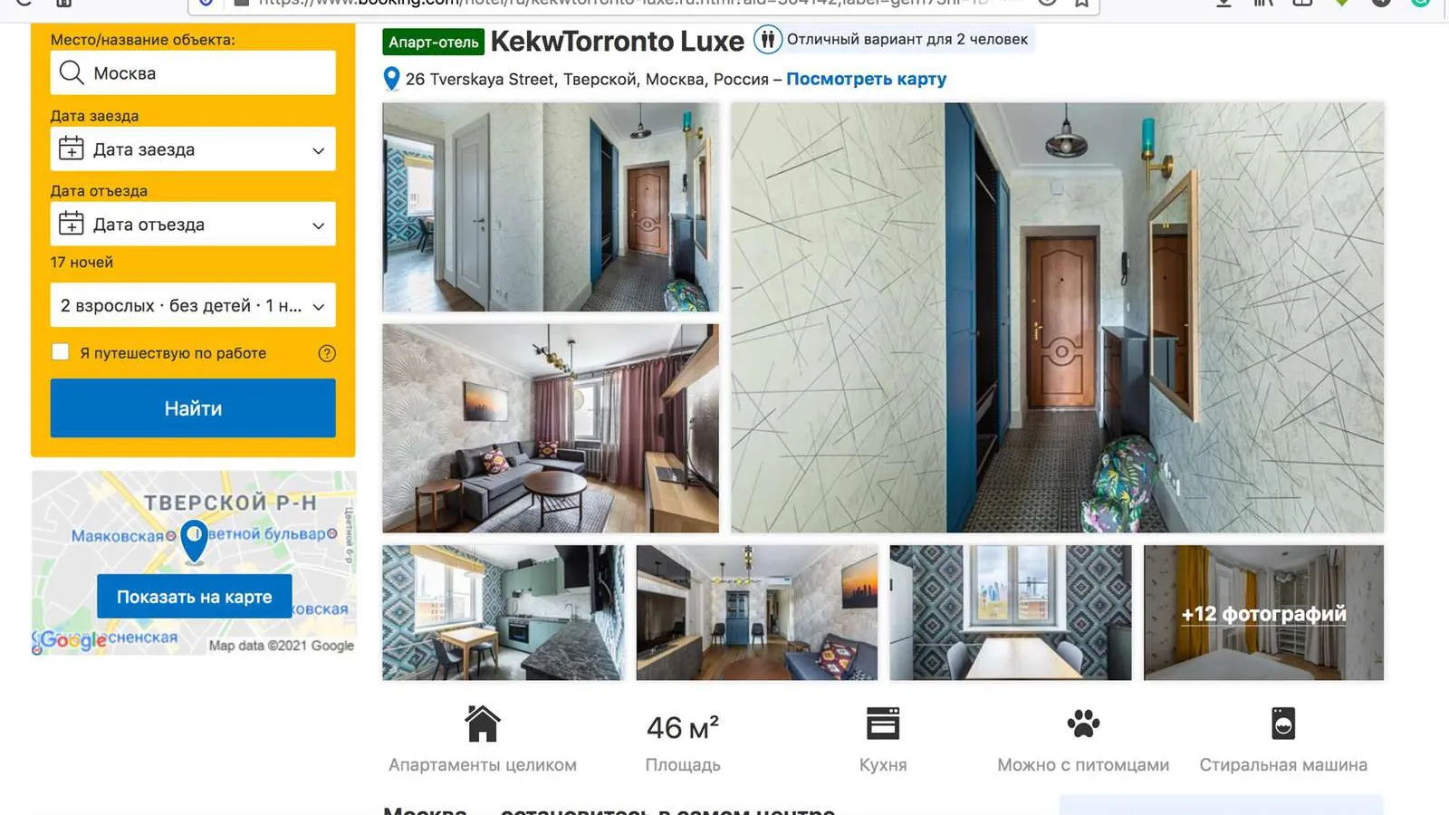The image size is (1449, 815).
Task: Click the help question mark icon
Action: 327,353
